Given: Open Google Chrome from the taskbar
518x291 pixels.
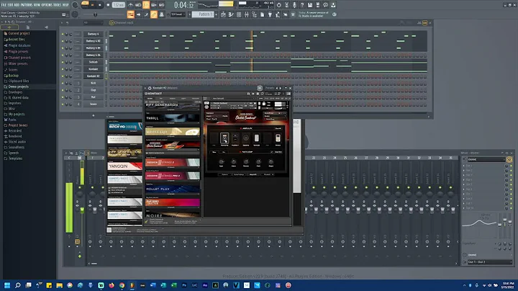Looking at the screenshot, I should 122,285.
